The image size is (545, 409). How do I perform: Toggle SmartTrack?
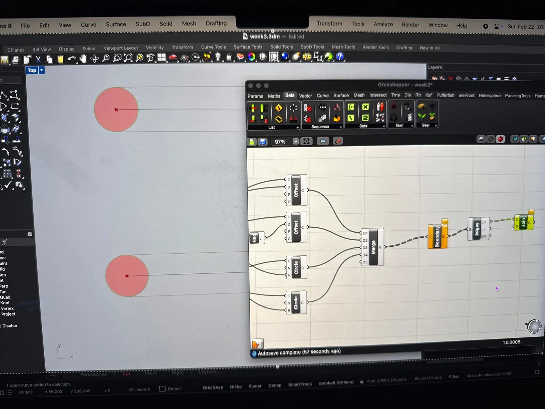click(x=300, y=384)
